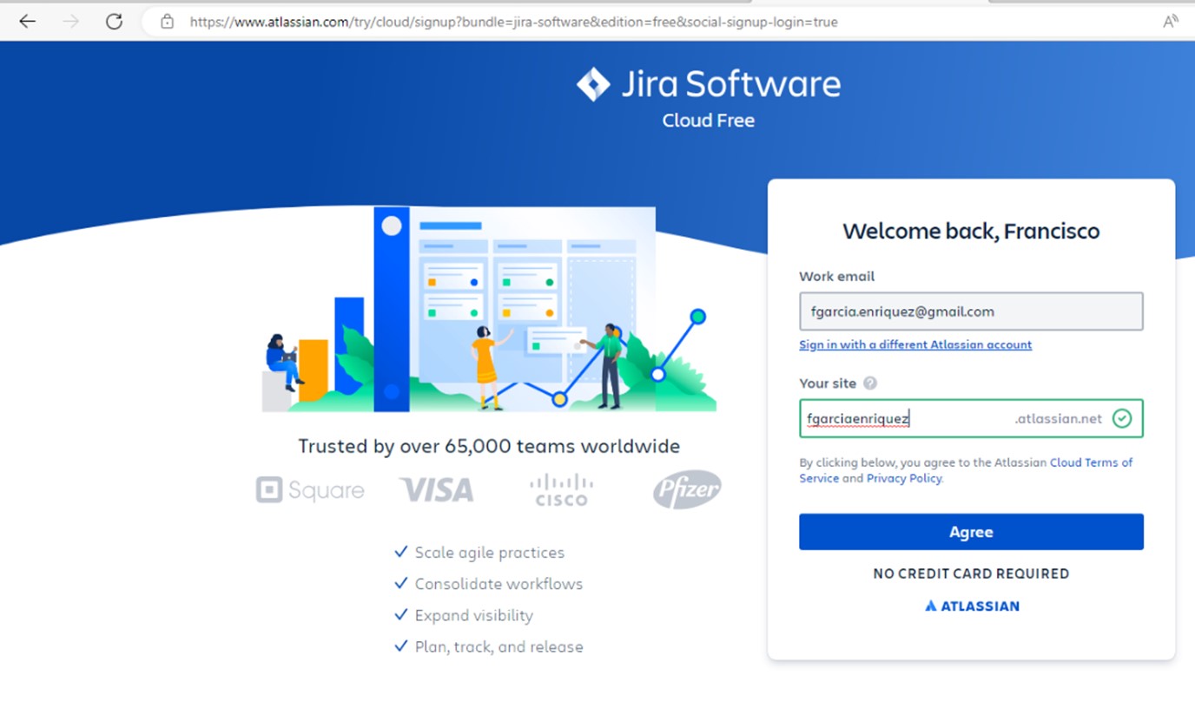Viewport: 1195px width, 714px height.
Task: Click the Square company logo
Action: pos(310,490)
